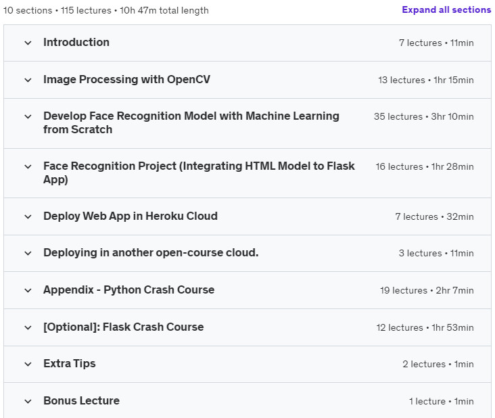The height and width of the screenshot is (418, 495).
Task: Open the Extra Tips title
Action: point(70,364)
